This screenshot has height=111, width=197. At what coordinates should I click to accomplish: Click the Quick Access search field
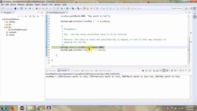pyautogui.click(x=177, y=8)
